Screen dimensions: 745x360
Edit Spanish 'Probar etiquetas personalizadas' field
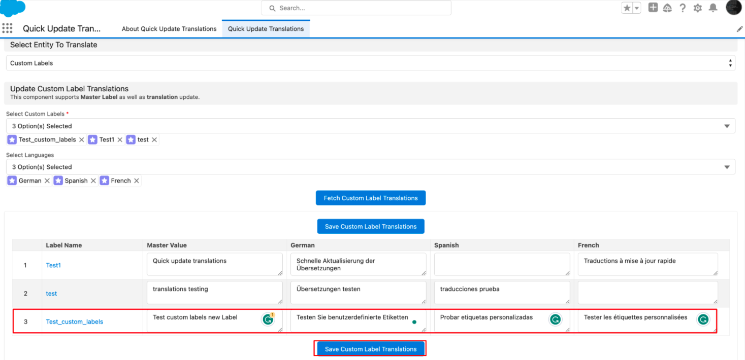tap(502, 321)
